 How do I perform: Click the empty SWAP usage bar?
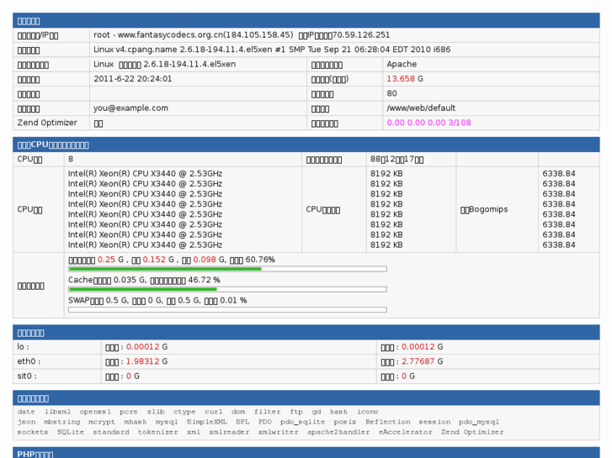click(227, 309)
